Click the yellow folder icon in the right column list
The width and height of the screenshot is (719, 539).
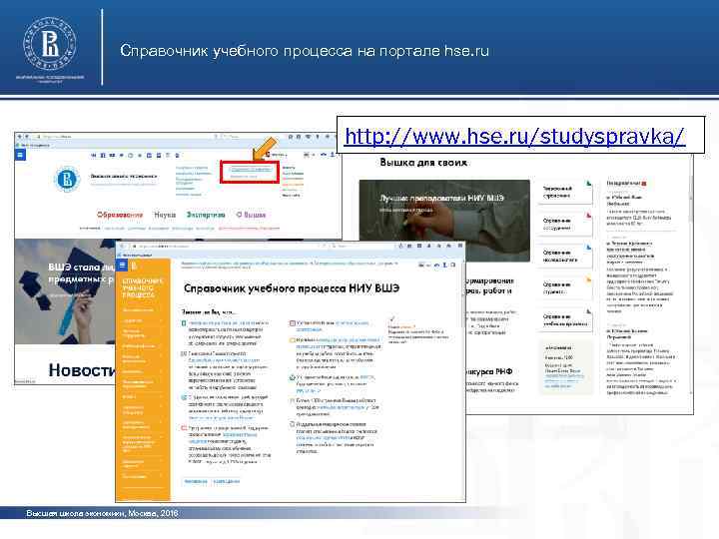[292, 340]
